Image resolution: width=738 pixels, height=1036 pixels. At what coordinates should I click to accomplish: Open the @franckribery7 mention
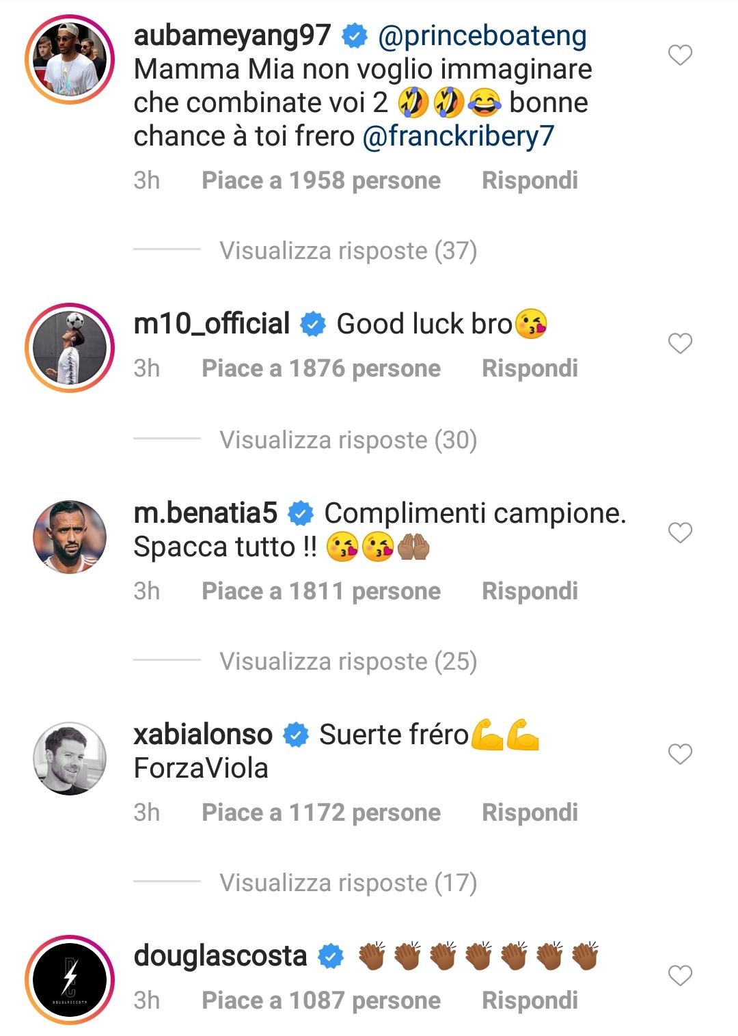pyautogui.click(x=458, y=136)
